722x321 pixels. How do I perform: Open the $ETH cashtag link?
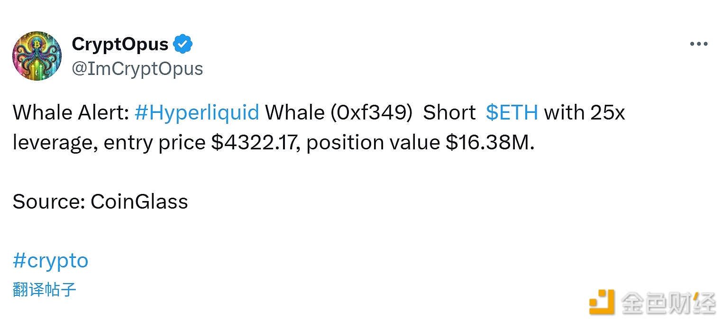pos(512,113)
